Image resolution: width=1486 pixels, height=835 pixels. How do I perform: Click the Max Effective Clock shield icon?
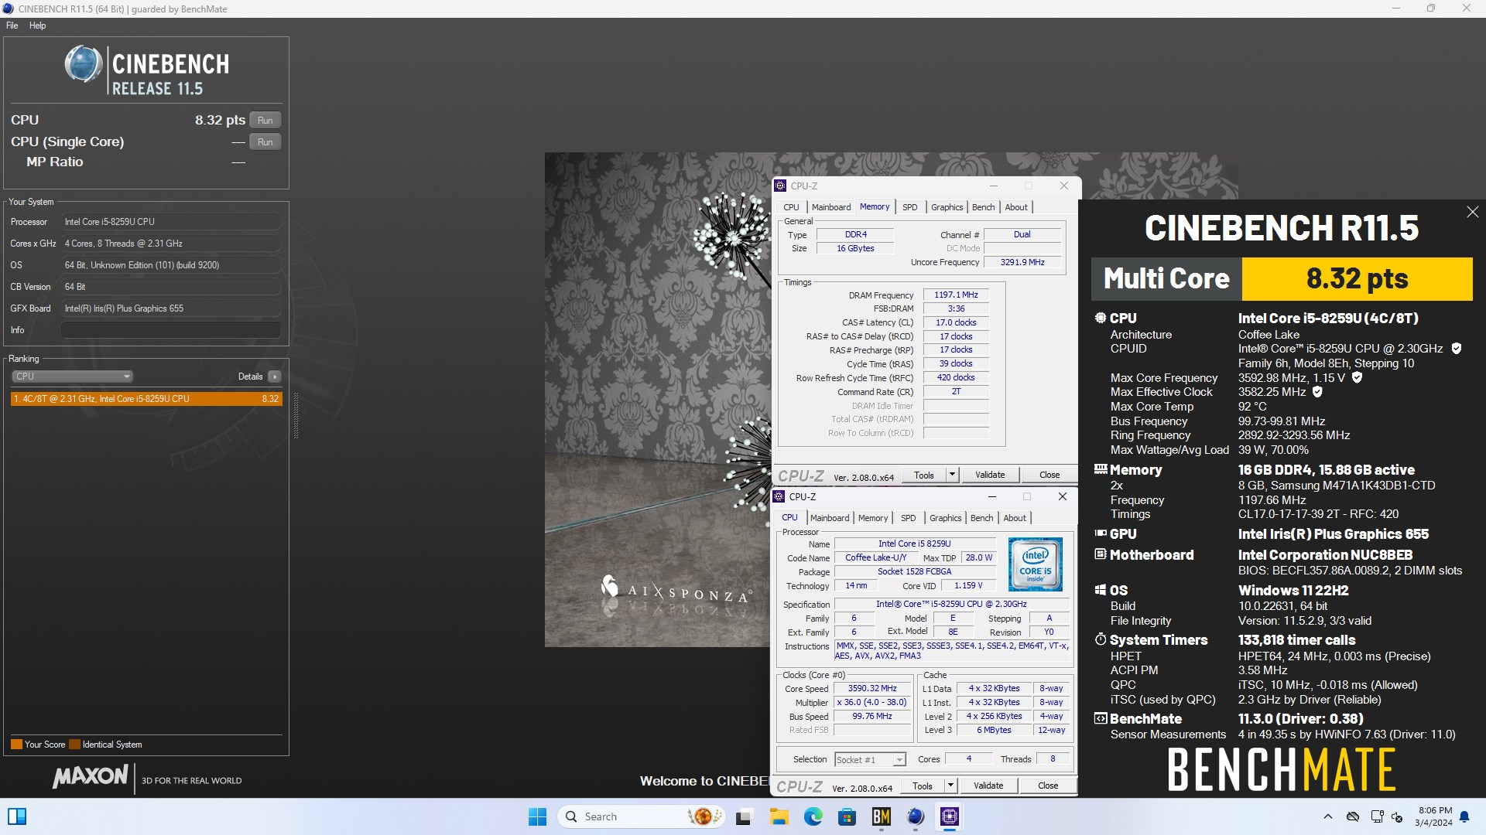pyautogui.click(x=1317, y=392)
